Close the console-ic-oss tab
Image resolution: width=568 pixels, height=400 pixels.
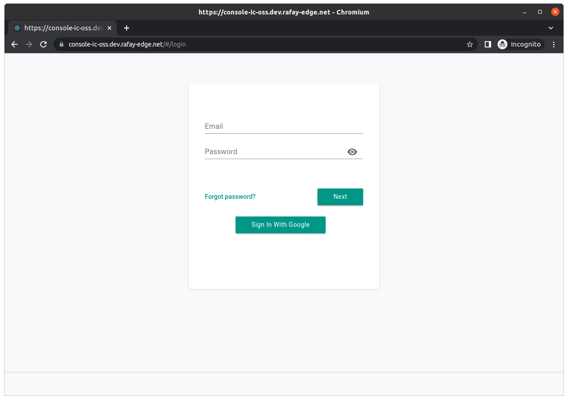coord(109,28)
